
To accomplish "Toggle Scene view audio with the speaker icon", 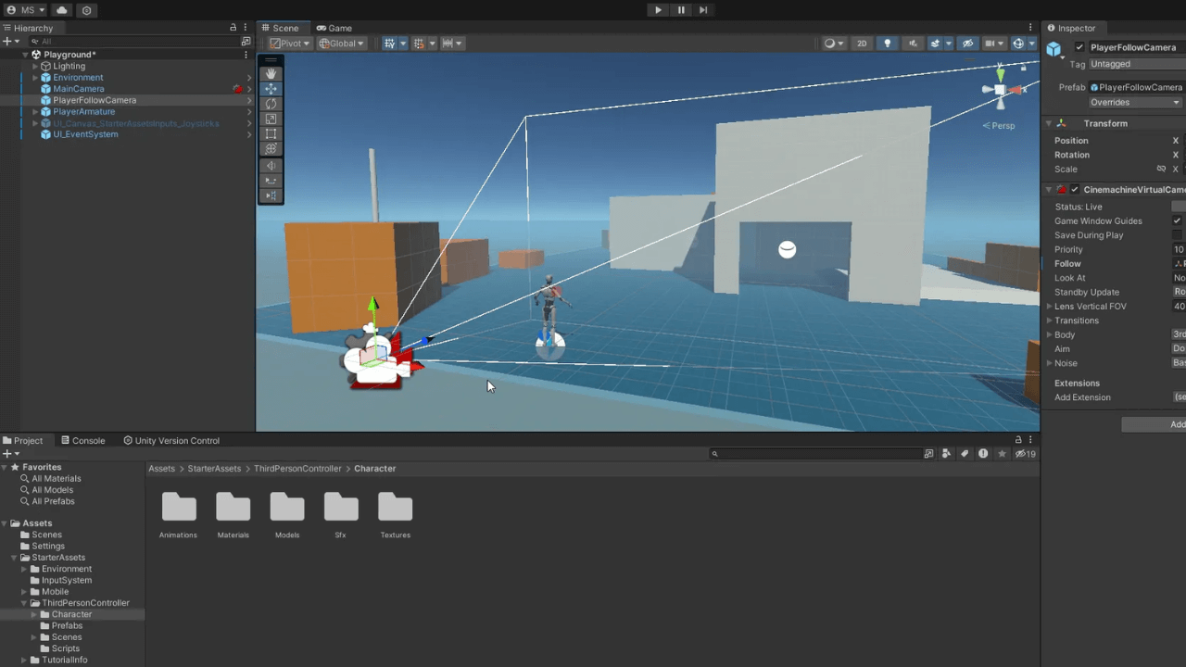I will click(914, 43).
